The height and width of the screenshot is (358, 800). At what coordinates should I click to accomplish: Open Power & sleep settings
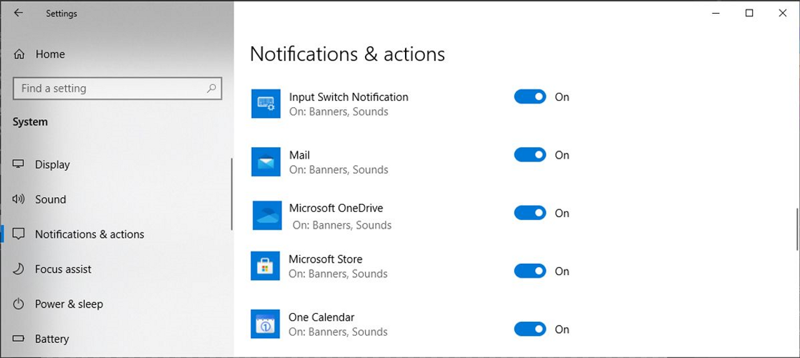(x=69, y=304)
